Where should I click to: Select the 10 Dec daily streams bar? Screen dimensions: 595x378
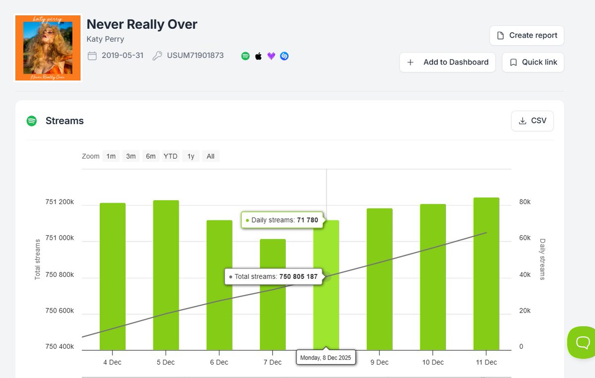pos(433,277)
